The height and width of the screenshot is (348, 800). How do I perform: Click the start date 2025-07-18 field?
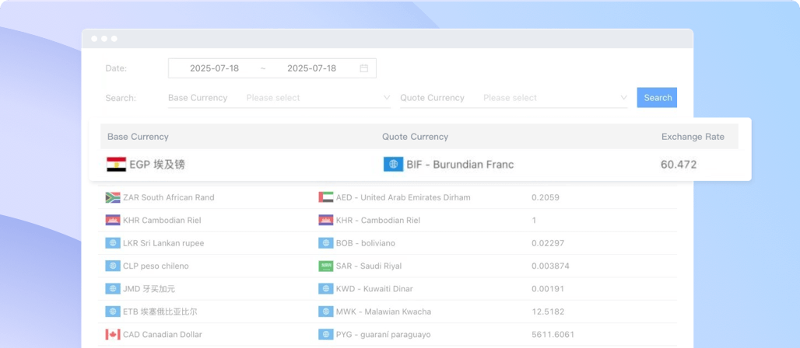[214, 68]
